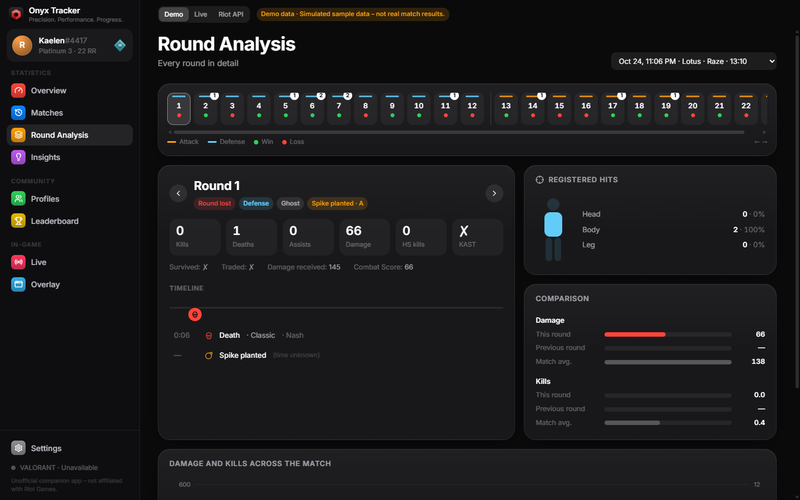Open Insights from the sidebar
Screen dimensions: 800x500
69,157
